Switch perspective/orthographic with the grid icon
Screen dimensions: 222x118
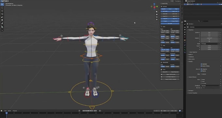157,19
